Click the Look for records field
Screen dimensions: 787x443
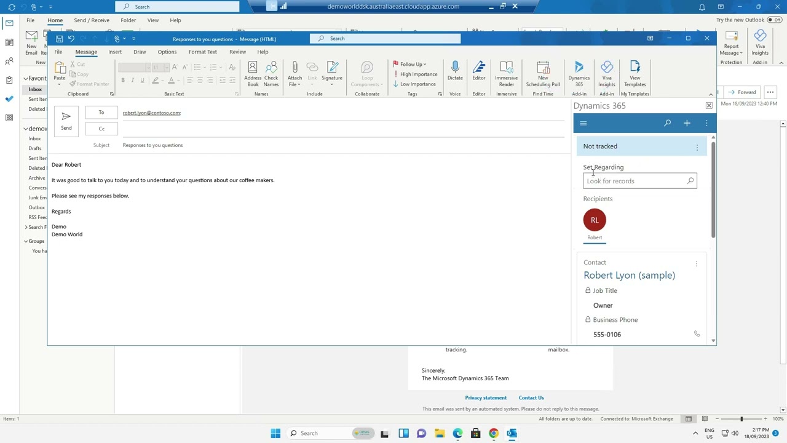pyautogui.click(x=639, y=181)
